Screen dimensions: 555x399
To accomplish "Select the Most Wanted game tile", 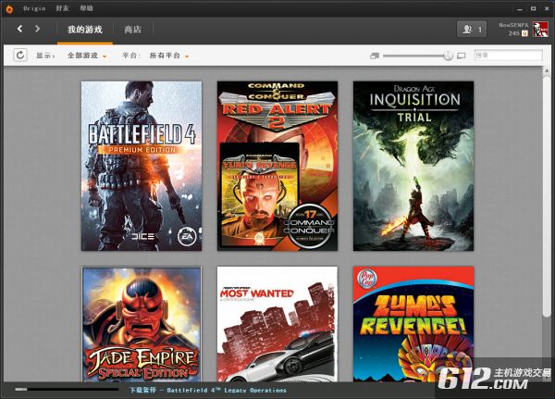I will (277, 324).
